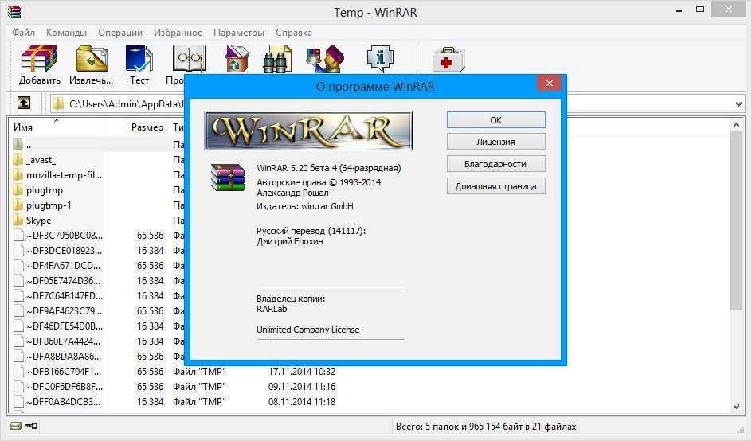Open the Операции menu
The height and width of the screenshot is (441, 752).
(x=120, y=33)
